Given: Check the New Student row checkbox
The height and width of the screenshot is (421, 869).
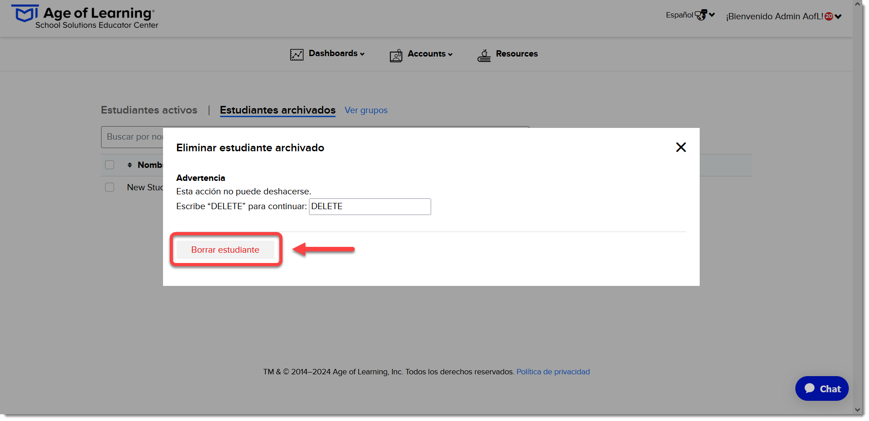Looking at the screenshot, I should click(x=110, y=187).
